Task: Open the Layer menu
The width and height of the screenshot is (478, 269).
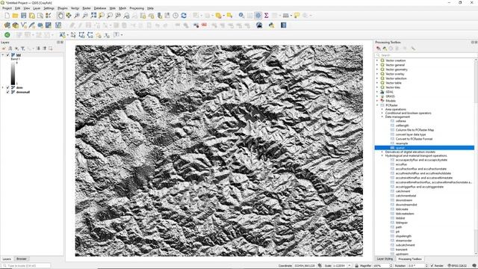Action: 37,8
